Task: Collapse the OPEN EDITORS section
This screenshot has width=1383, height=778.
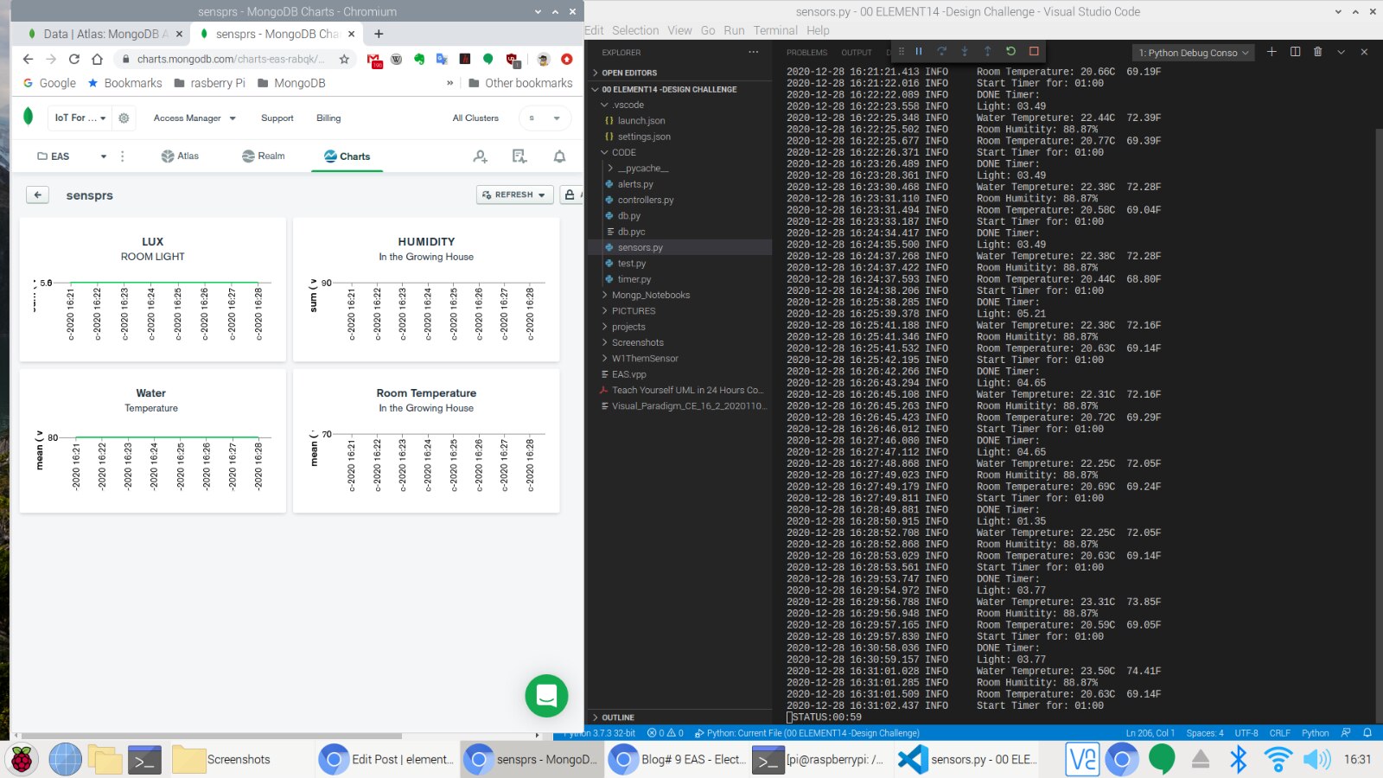Action: tap(628, 73)
